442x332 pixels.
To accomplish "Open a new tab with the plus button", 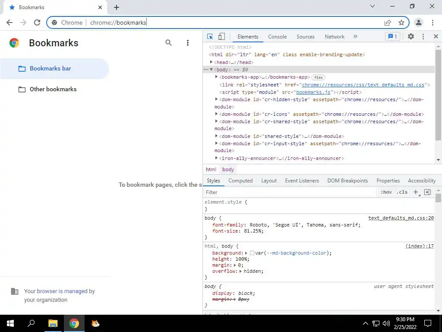I will tap(117, 7).
